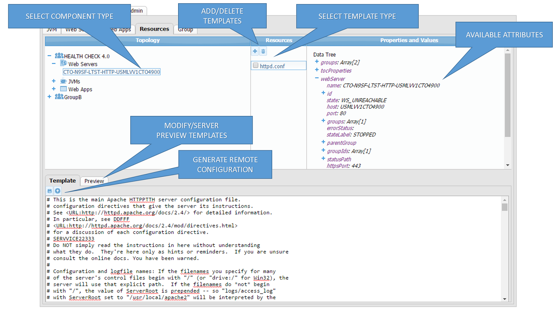Select the Template tab
Viewport: 556px width, 313px height.
63,180
